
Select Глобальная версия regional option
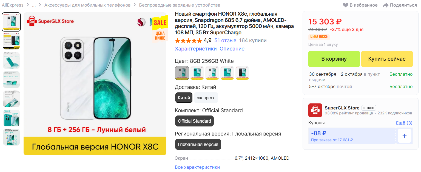(198, 144)
